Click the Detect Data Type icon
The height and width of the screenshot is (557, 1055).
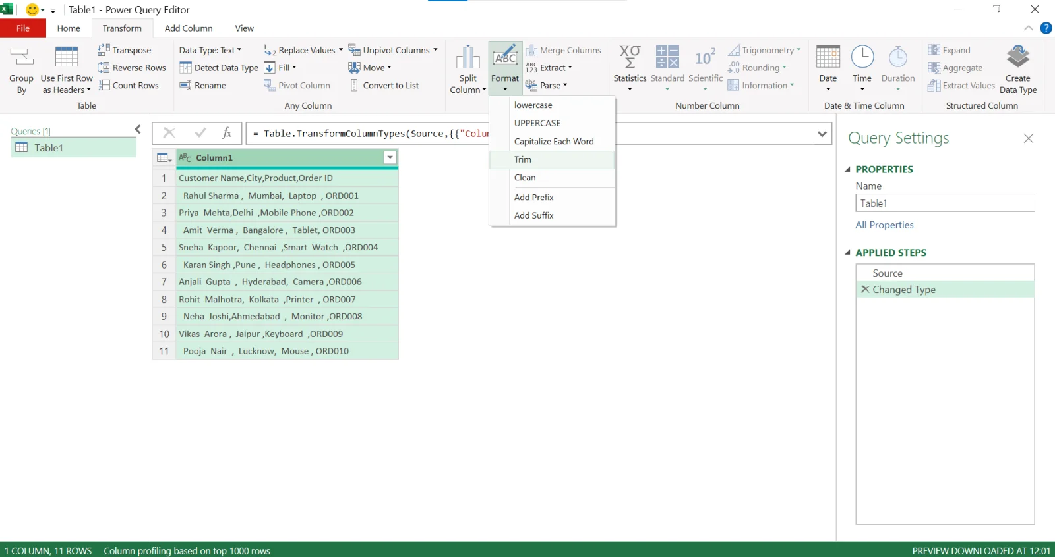185,68
